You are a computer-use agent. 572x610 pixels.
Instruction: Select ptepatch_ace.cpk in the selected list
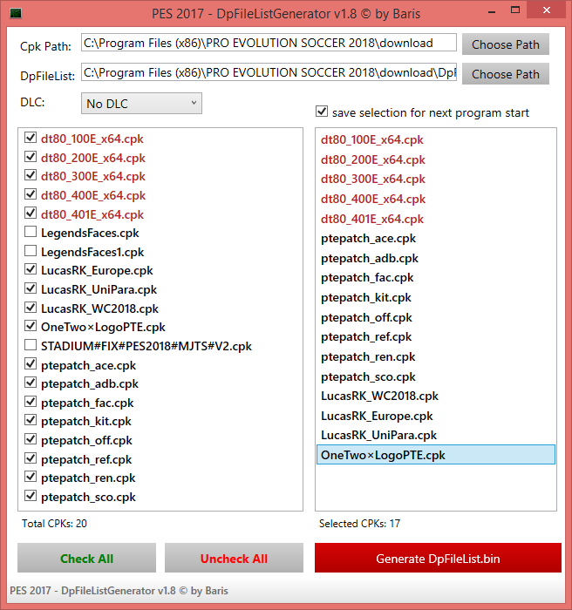pyautogui.click(x=436, y=238)
